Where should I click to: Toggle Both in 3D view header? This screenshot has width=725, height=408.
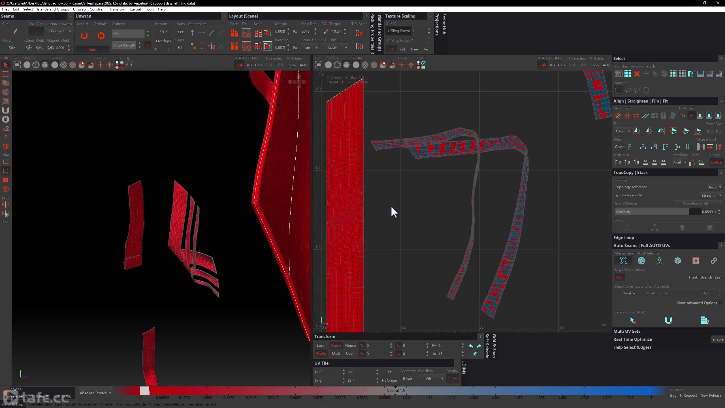[239, 65]
